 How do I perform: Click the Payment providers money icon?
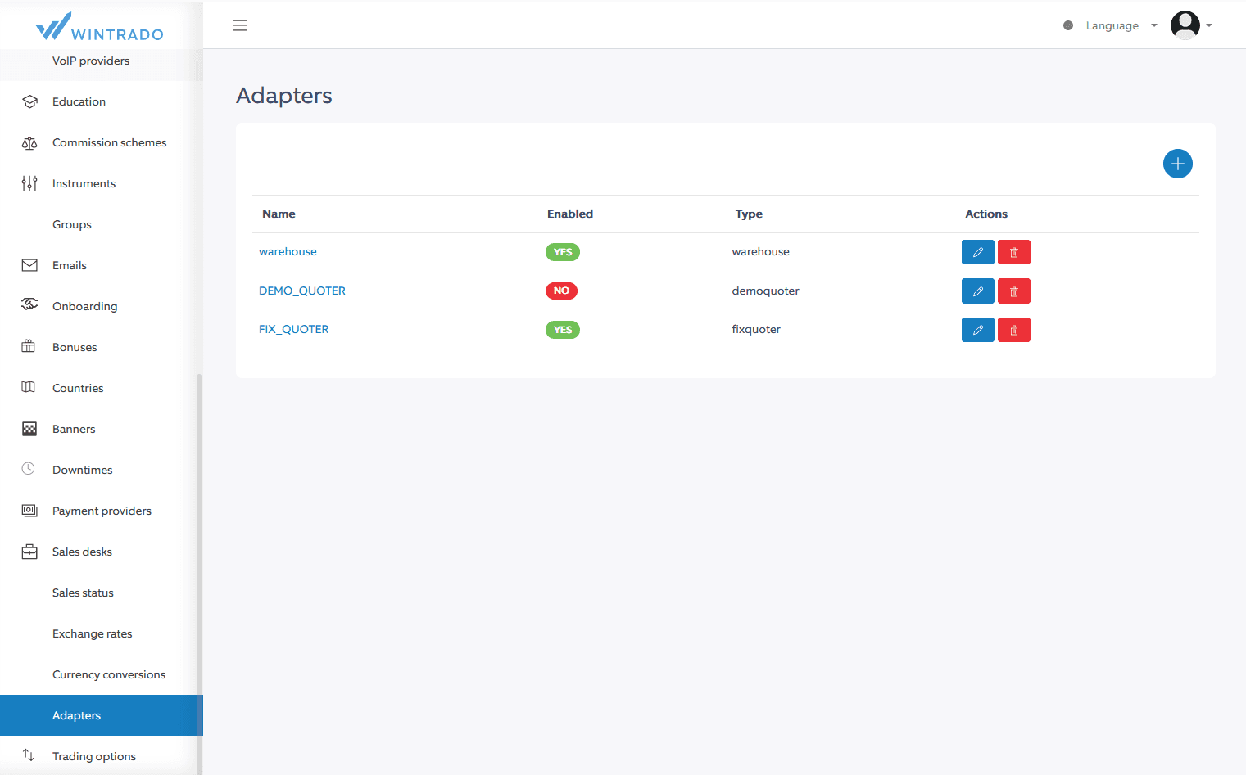coord(29,511)
